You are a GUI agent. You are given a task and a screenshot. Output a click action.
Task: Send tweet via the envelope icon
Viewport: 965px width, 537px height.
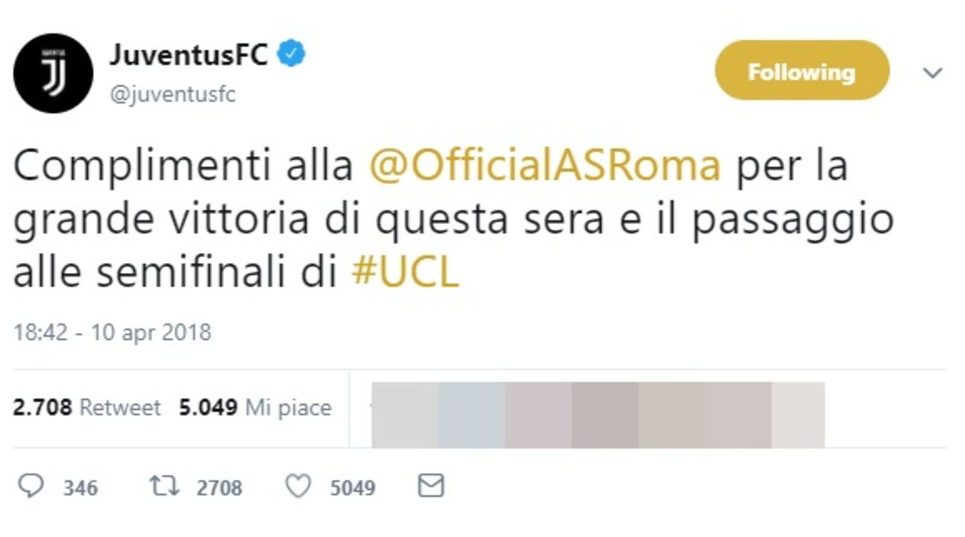(431, 485)
